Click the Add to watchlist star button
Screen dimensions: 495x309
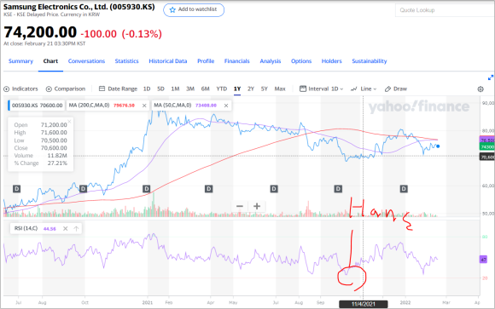coord(194,9)
